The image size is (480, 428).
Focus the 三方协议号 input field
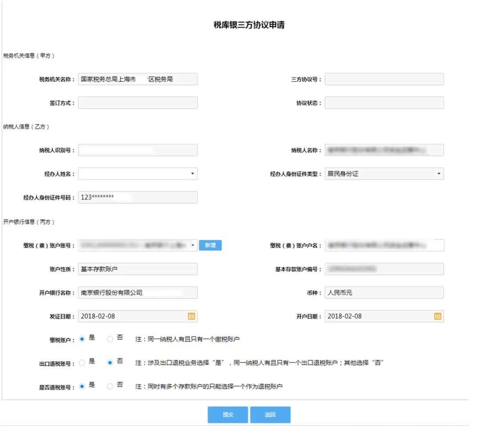point(384,79)
